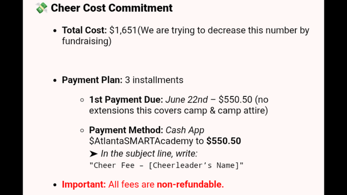This screenshot has width=347, height=195.
Task: Click the text 3 installments
Action: click(x=154, y=80)
